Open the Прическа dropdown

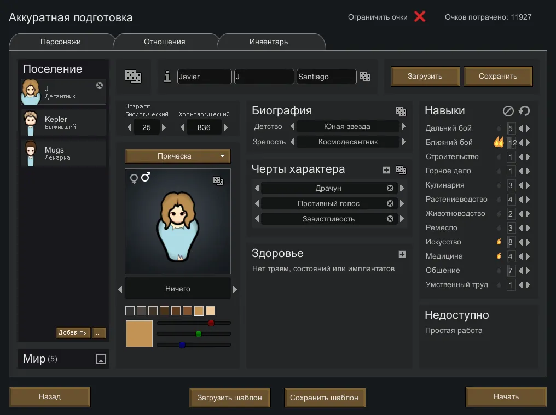[x=178, y=156]
